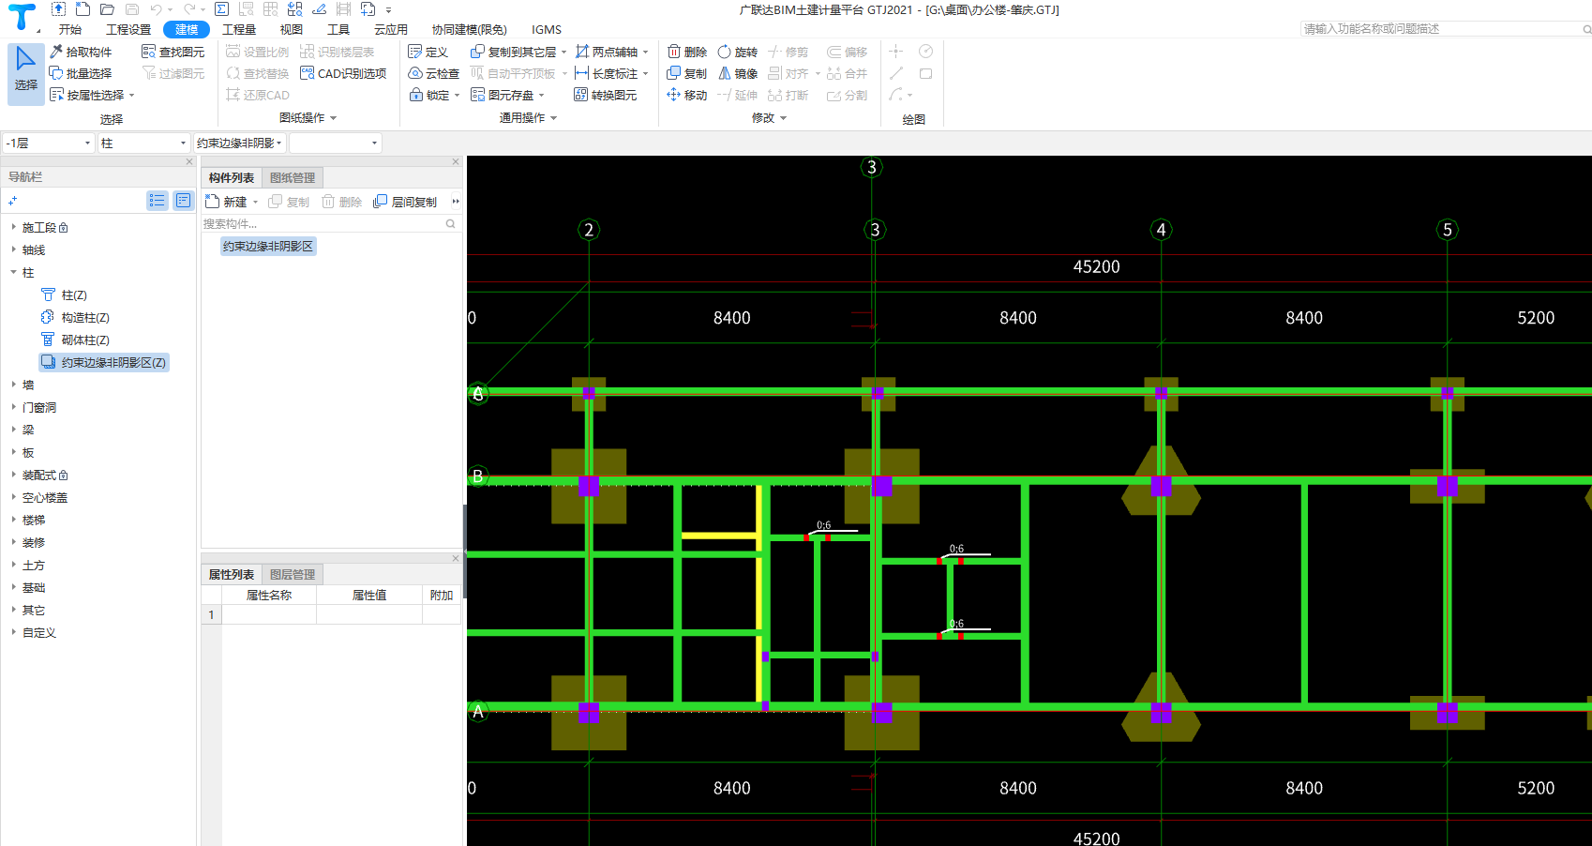Click the redo arrow icon
The image size is (1592, 846).
coord(189,9)
